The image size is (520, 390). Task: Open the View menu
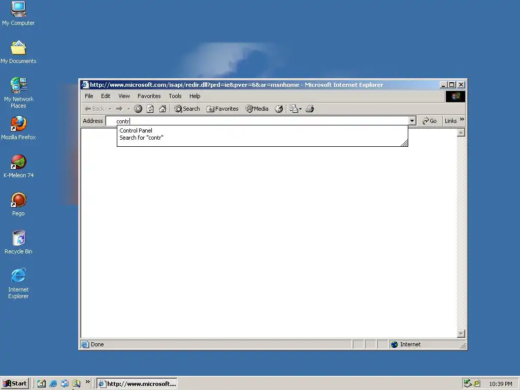pyautogui.click(x=124, y=96)
